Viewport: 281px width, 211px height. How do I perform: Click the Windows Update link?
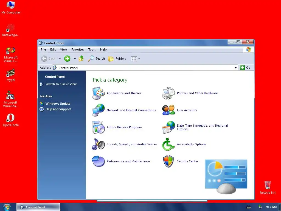pos(58,104)
